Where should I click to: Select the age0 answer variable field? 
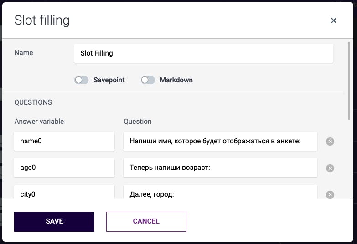coord(64,168)
